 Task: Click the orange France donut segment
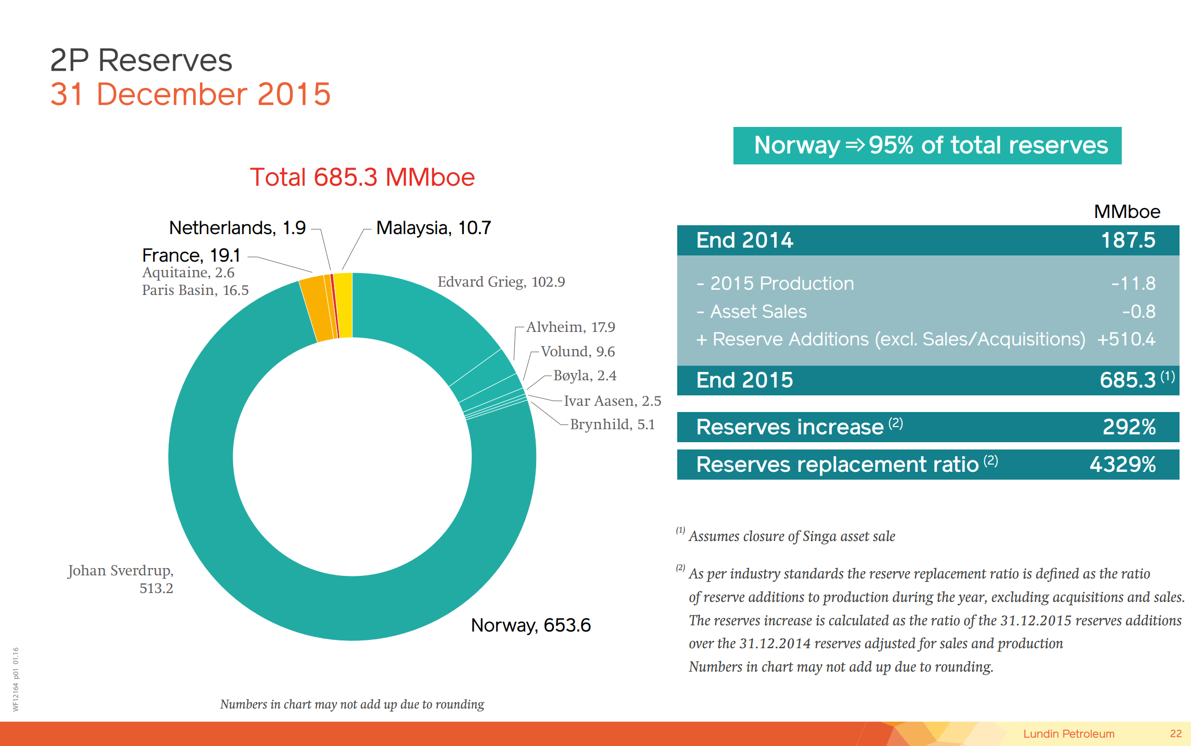pyautogui.click(x=316, y=309)
